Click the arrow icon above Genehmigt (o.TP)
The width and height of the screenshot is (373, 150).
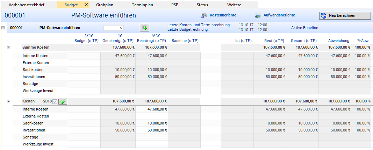pos(120,36)
